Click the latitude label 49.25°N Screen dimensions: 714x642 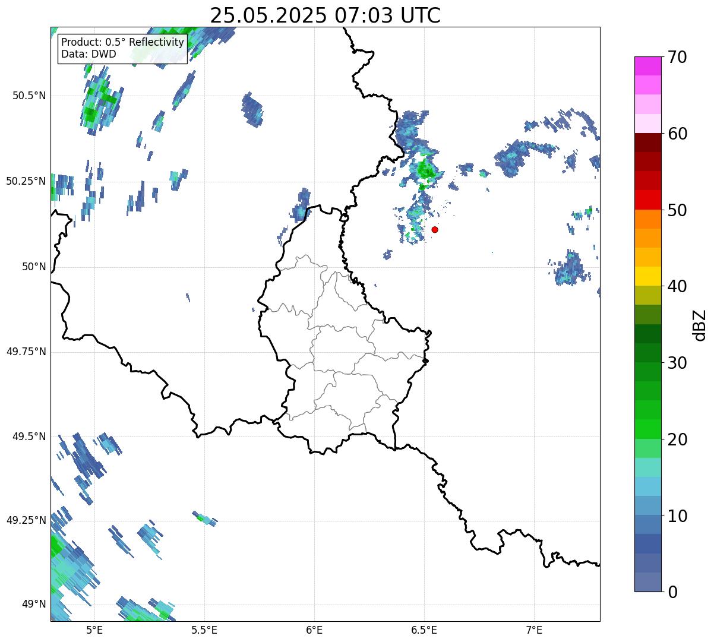coord(26,520)
